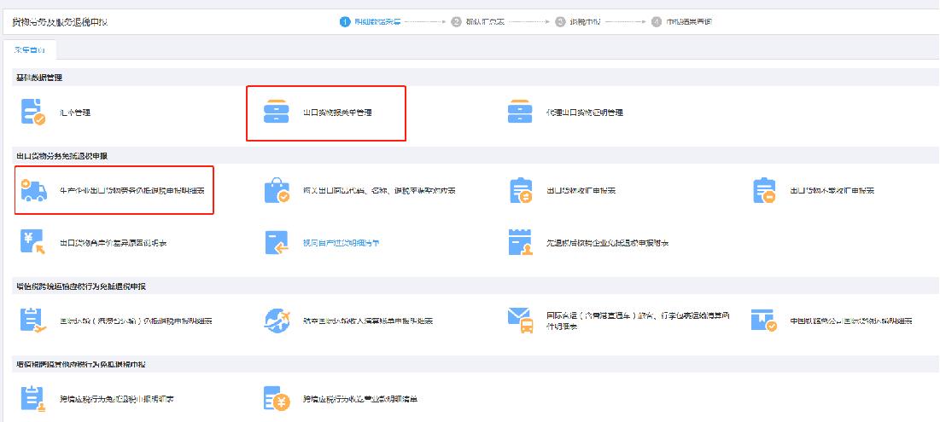This screenshot has width=940, height=422.
Task: Open the 代理出口货物证明管理 link
Action: [585, 113]
